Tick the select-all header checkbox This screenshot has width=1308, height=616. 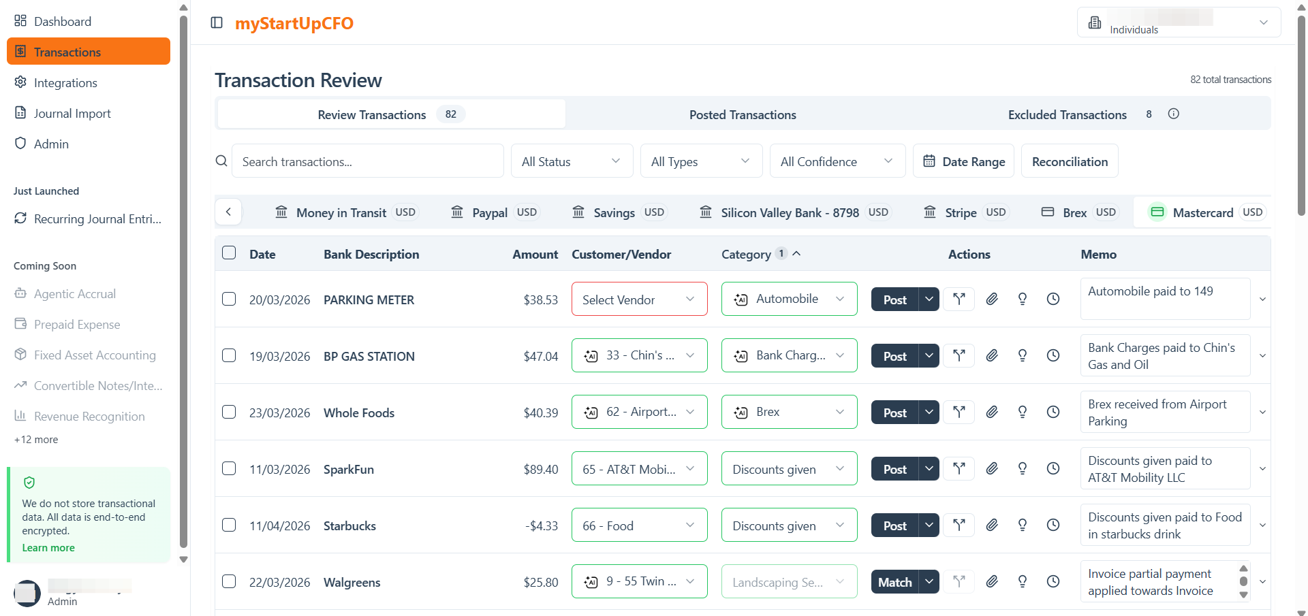(x=229, y=253)
